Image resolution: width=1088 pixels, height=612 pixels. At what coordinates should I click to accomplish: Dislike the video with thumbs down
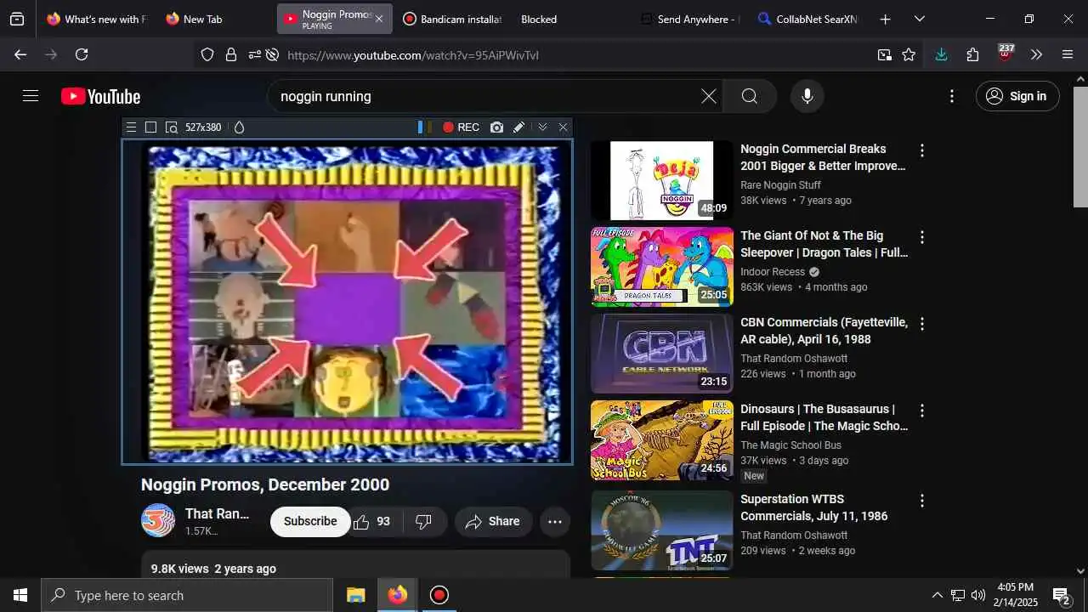point(423,522)
